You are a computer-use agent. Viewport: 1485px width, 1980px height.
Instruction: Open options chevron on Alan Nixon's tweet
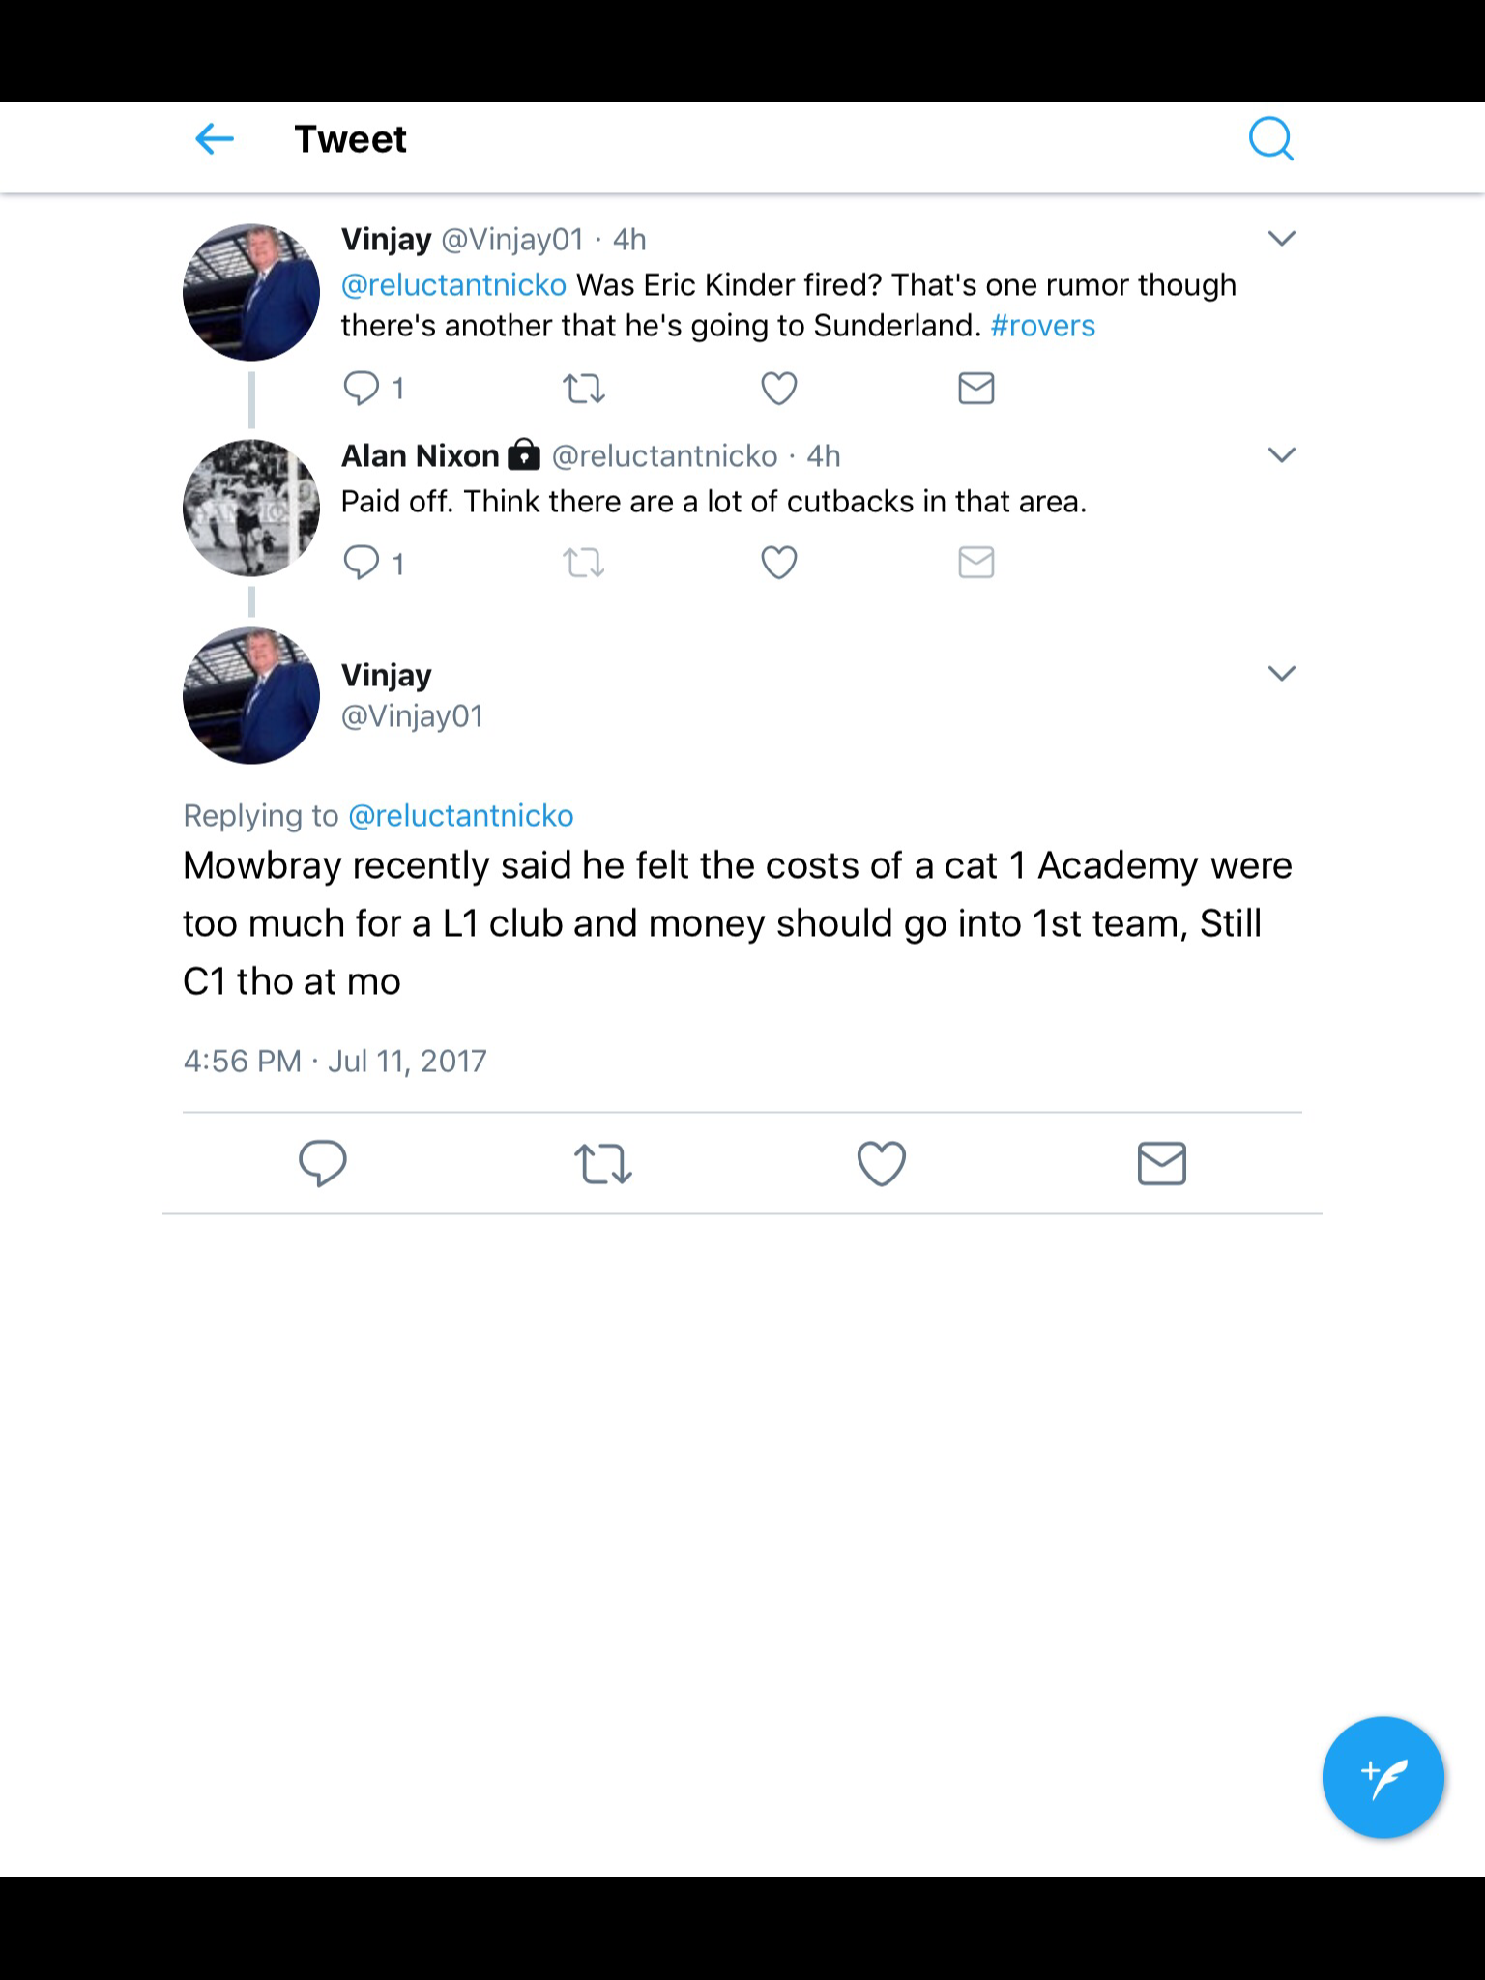click(x=1281, y=455)
